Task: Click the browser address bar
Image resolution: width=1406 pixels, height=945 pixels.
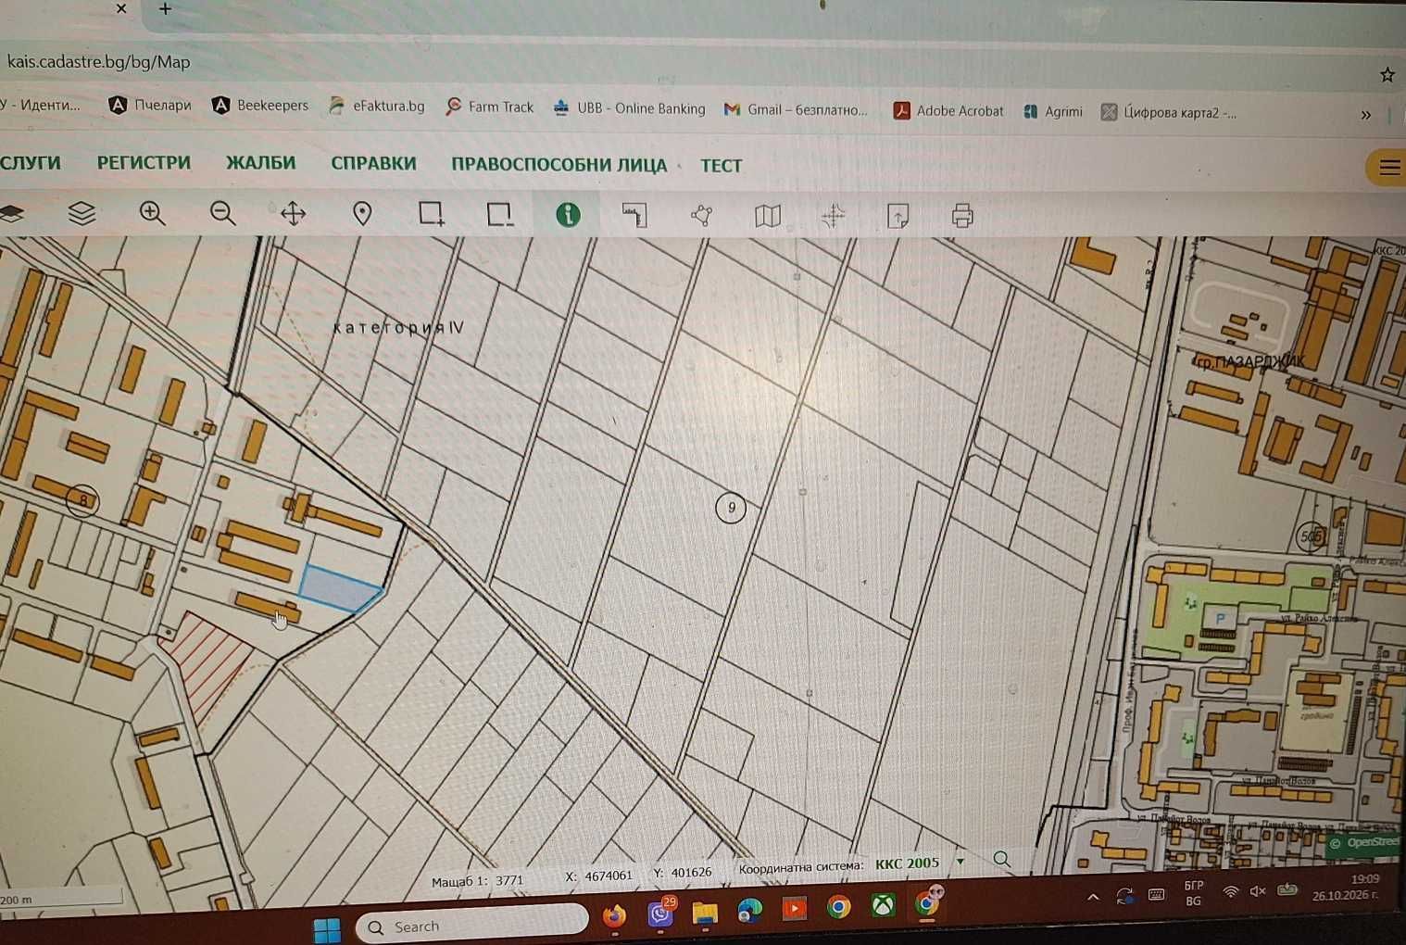Action: pyautogui.click(x=685, y=65)
